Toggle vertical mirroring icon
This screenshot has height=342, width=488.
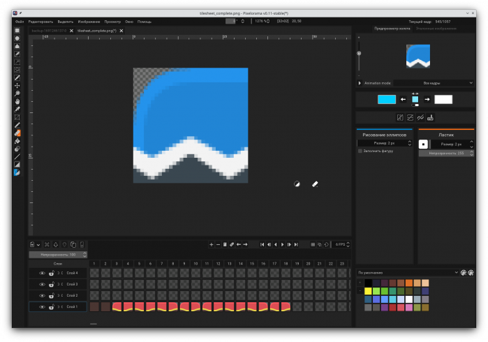click(x=411, y=118)
